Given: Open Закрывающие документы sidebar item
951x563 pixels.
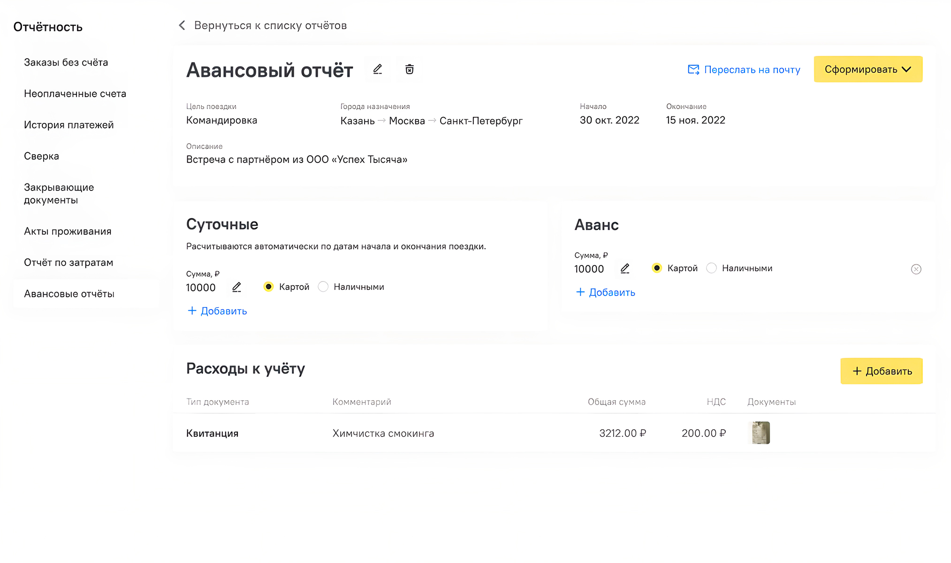Looking at the screenshot, I should [x=59, y=193].
